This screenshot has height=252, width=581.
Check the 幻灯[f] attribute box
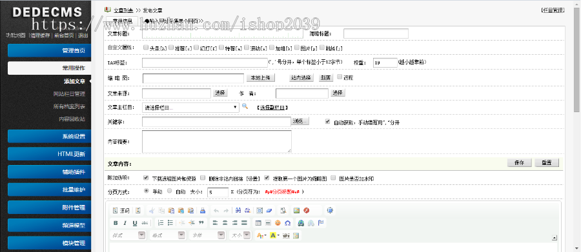(196, 47)
